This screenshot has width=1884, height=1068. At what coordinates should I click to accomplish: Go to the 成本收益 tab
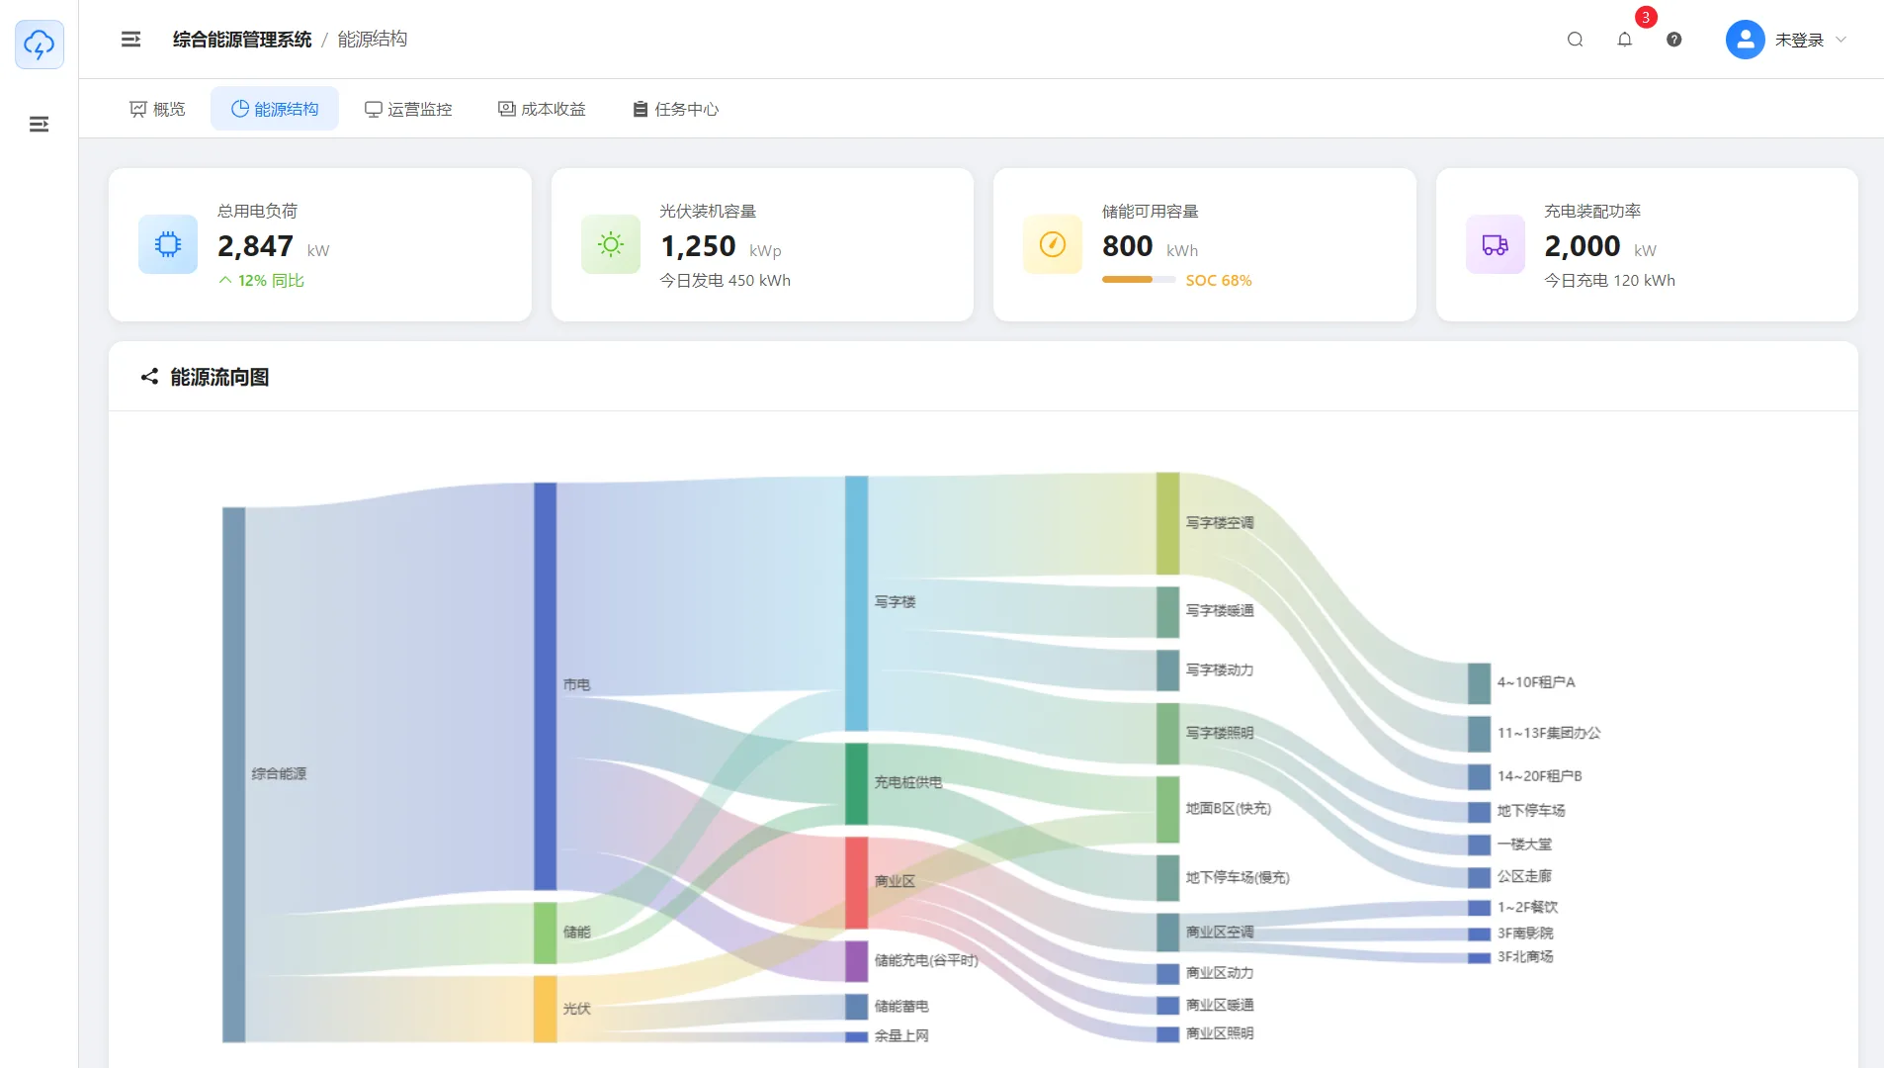click(542, 109)
